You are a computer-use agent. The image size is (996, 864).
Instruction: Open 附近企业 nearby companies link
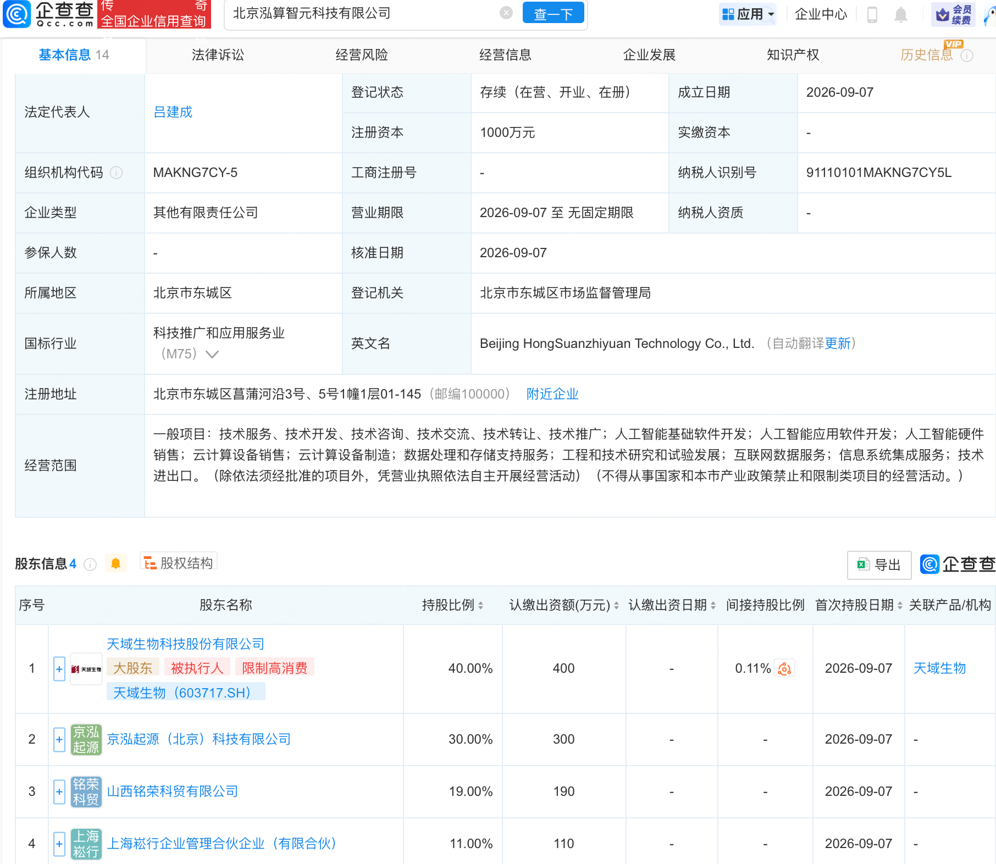tap(552, 394)
